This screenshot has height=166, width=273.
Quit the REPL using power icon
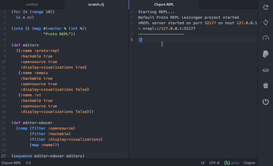pyautogui.click(x=265, y=102)
